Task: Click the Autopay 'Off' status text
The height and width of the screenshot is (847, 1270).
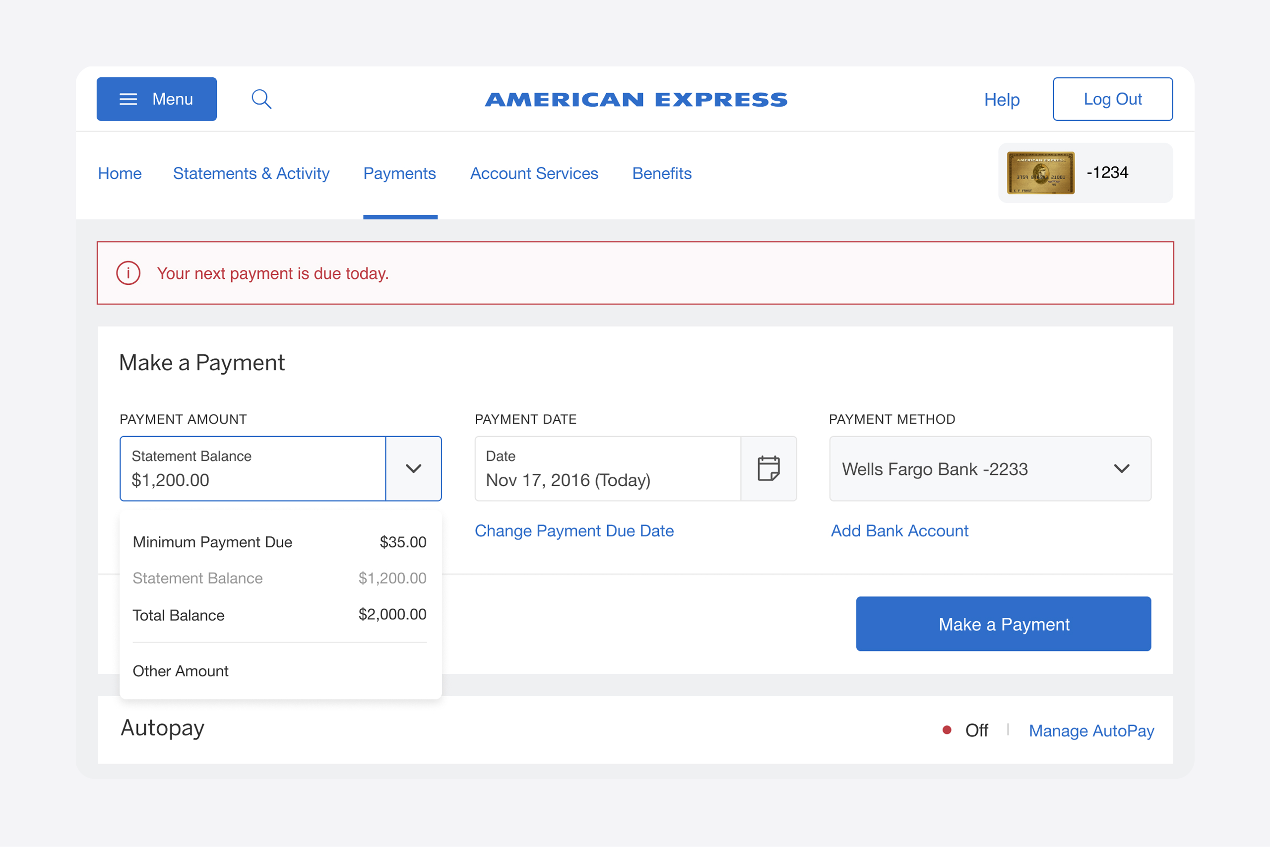Action: [x=976, y=730]
